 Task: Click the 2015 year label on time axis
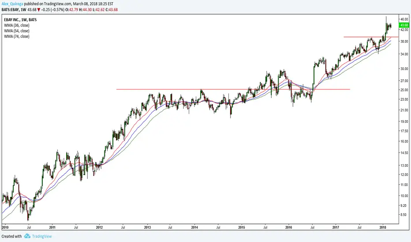[242, 227]
